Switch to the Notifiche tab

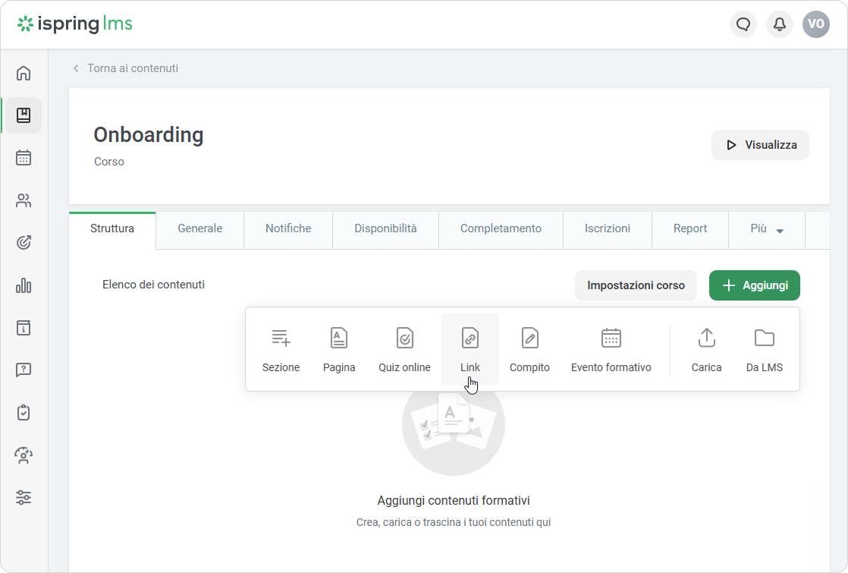(287, 228)
